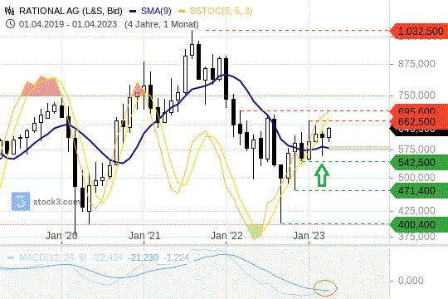Click the dark blue SMA line swatch

coord(133,12)
